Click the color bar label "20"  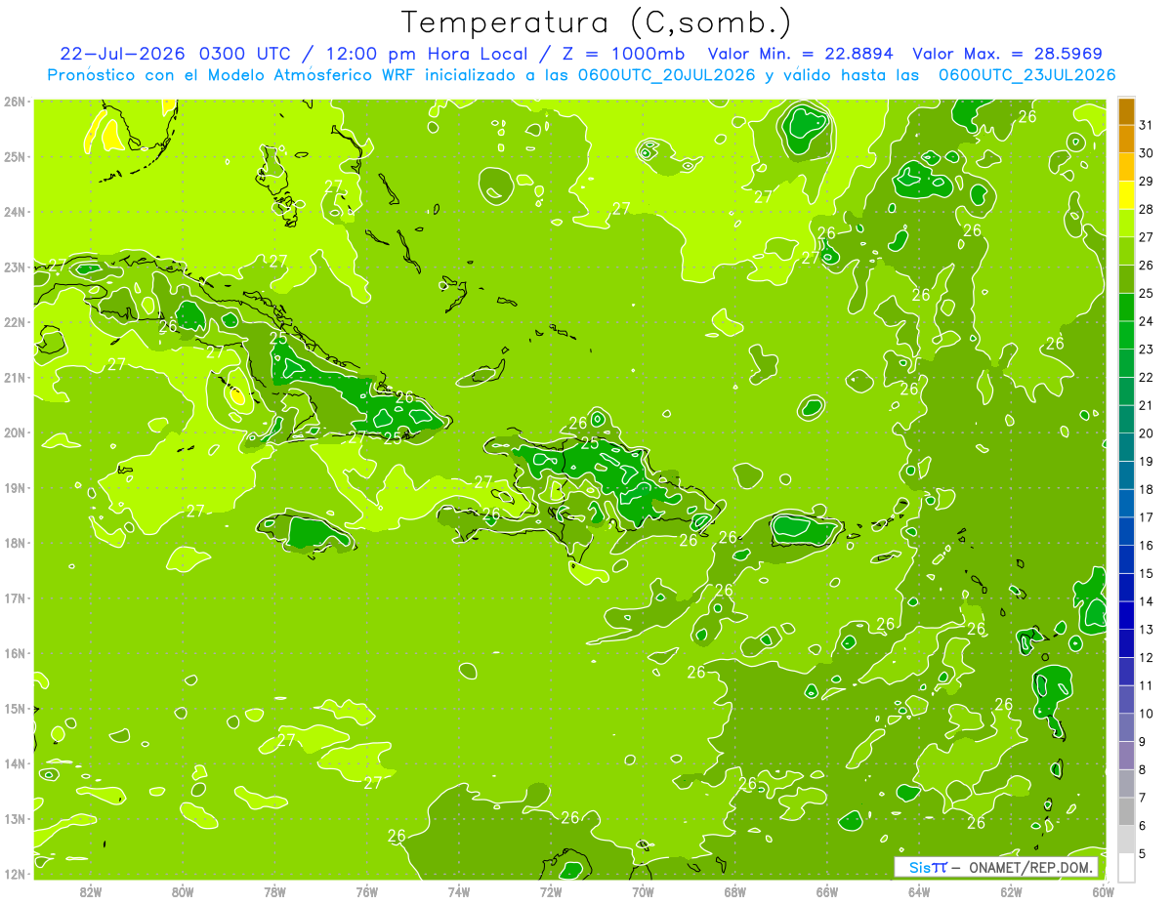[1147, 433]
